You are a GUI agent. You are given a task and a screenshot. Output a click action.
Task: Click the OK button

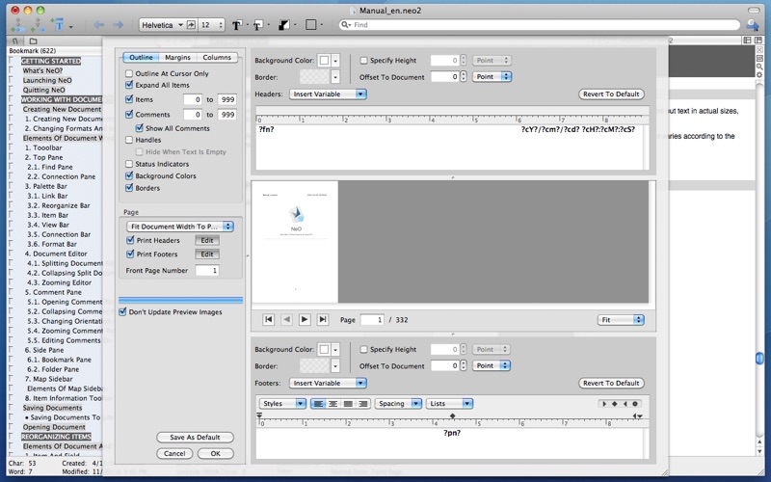tap(215, 453)
